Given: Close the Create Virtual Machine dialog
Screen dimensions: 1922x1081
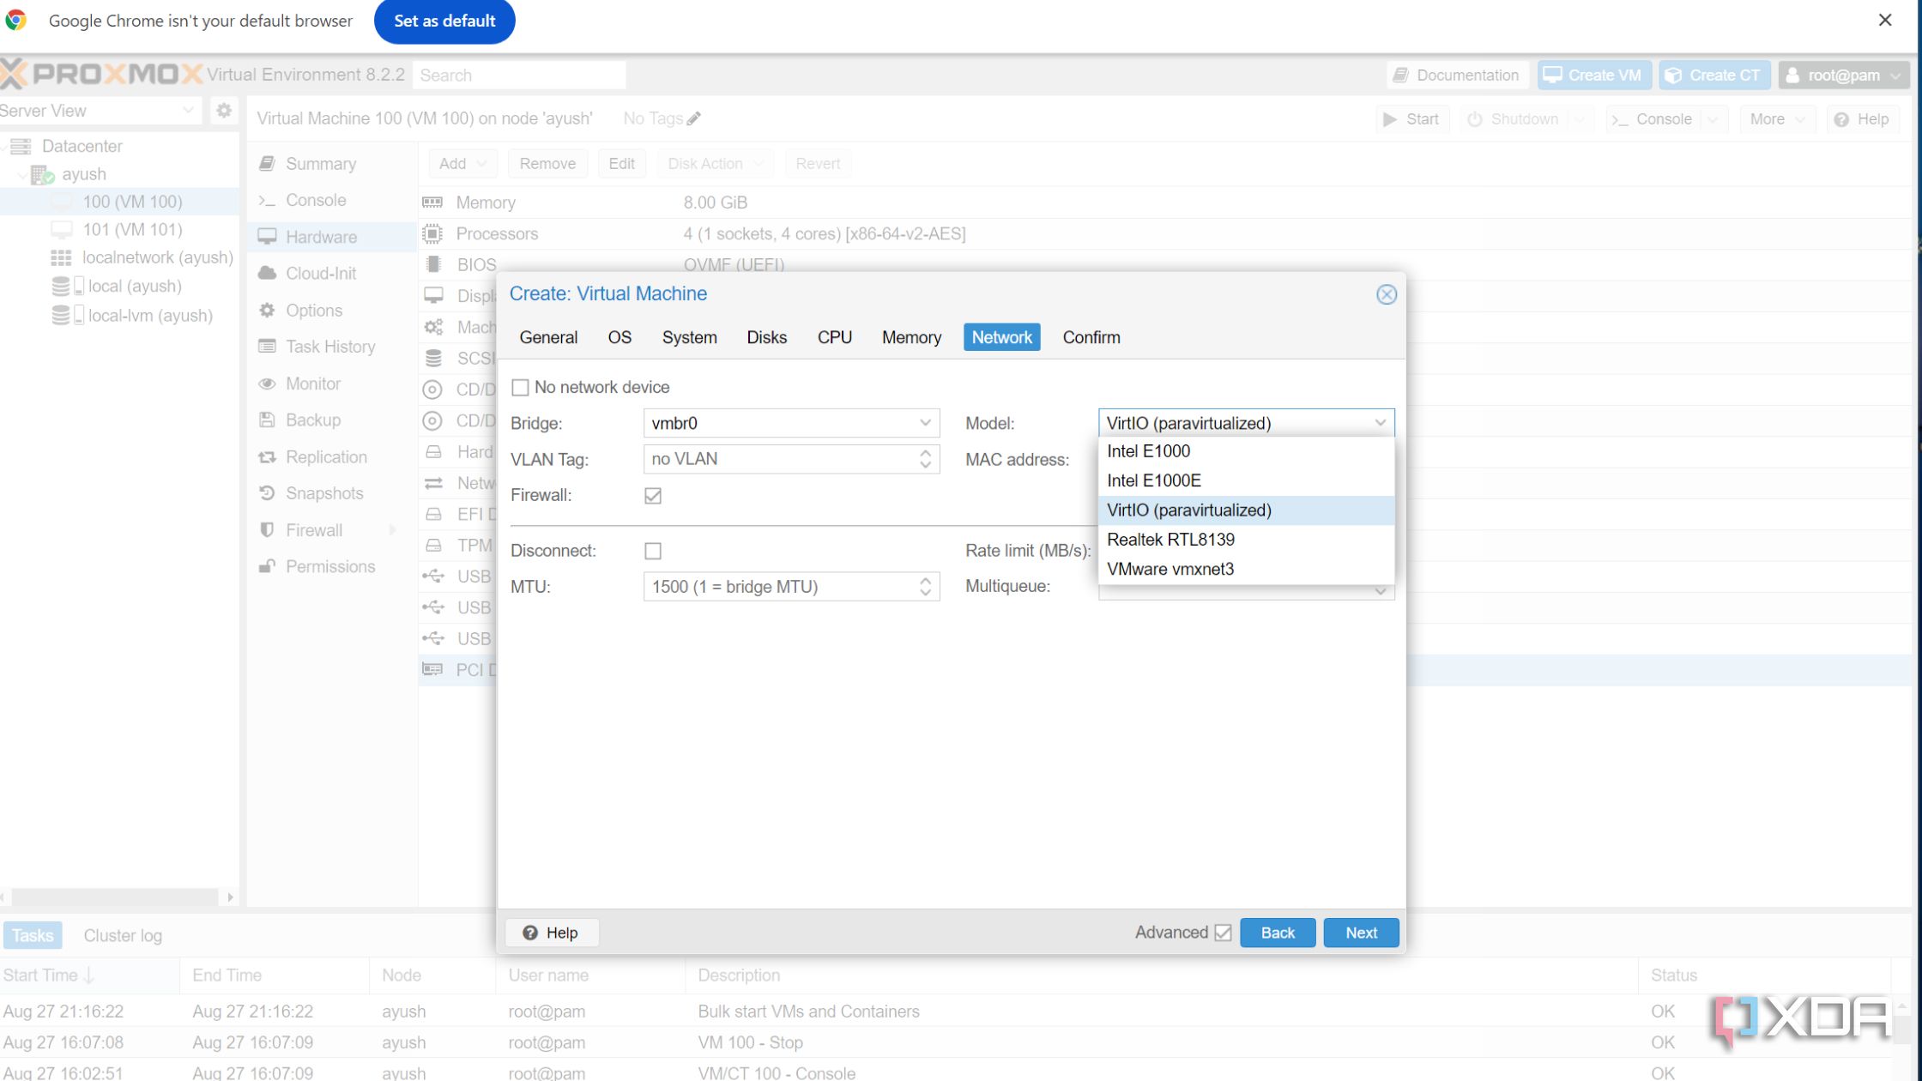Looking at the screenshot, I should point(1387,294).
